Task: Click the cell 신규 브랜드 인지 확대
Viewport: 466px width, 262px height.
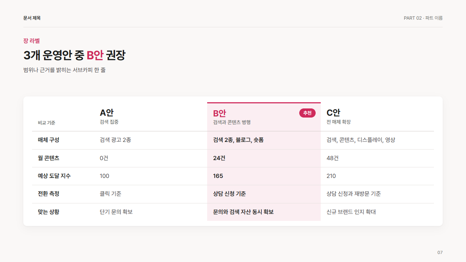Action: [351, 211]
